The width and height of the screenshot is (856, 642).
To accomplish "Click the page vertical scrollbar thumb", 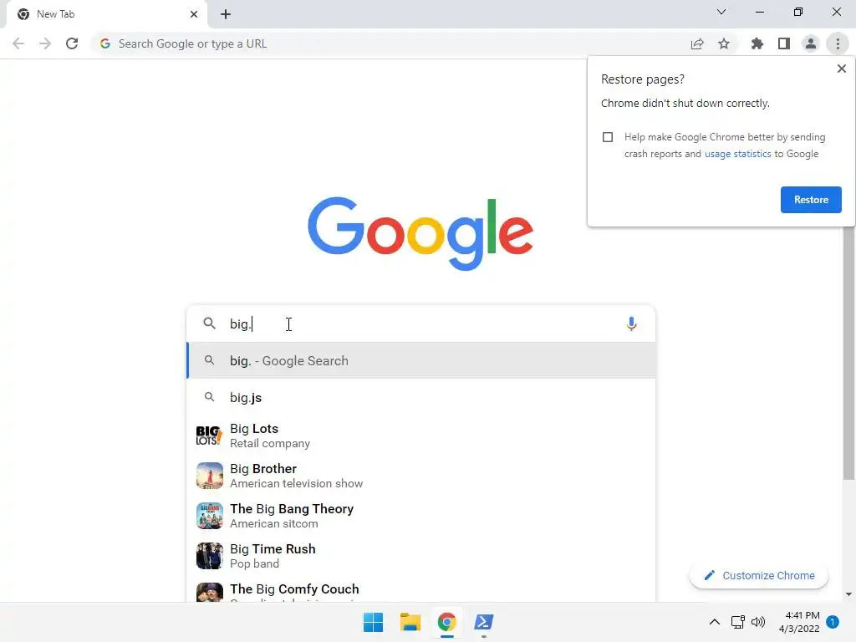I will (x=848, y=352).
